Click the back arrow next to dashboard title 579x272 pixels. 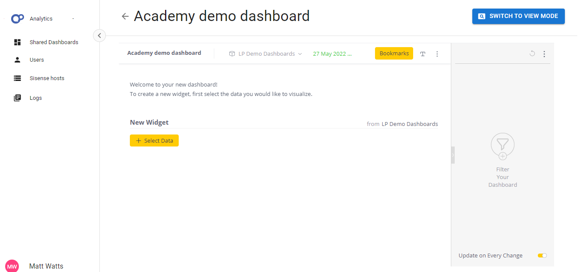coord(124,16)
